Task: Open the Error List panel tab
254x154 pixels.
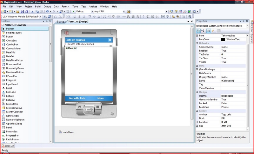Action: click(8, 146)
